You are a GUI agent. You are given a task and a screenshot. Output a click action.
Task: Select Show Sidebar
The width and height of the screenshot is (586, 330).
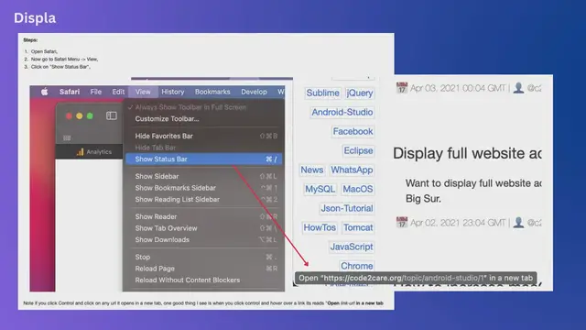(203, 176)
